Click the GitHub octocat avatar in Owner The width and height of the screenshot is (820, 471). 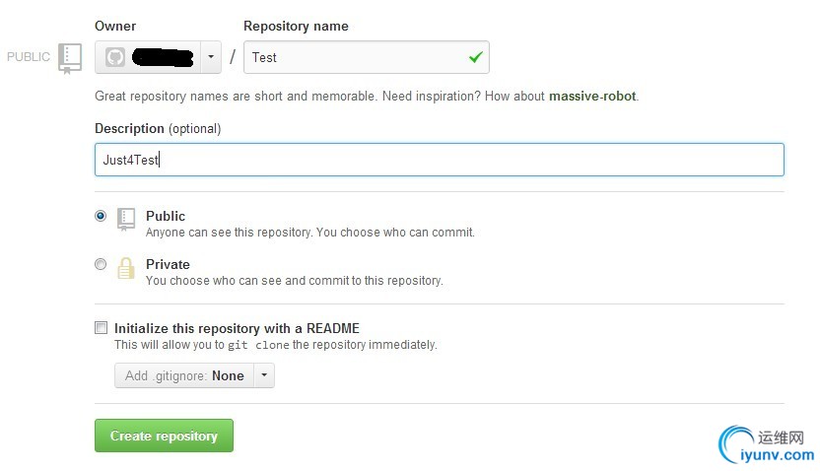coord(115,57)
